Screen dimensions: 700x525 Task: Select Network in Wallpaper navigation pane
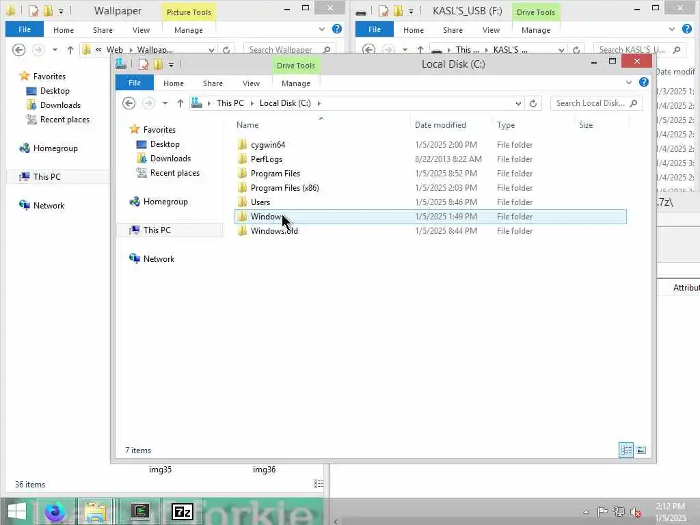[x=49, y=206]
